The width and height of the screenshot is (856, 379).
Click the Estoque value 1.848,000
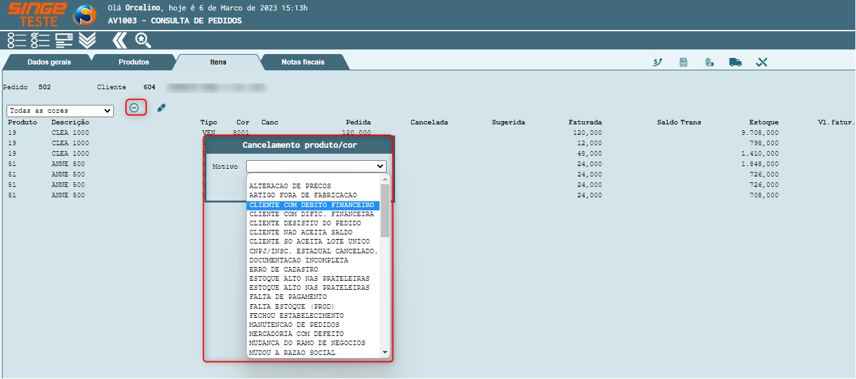760,164
